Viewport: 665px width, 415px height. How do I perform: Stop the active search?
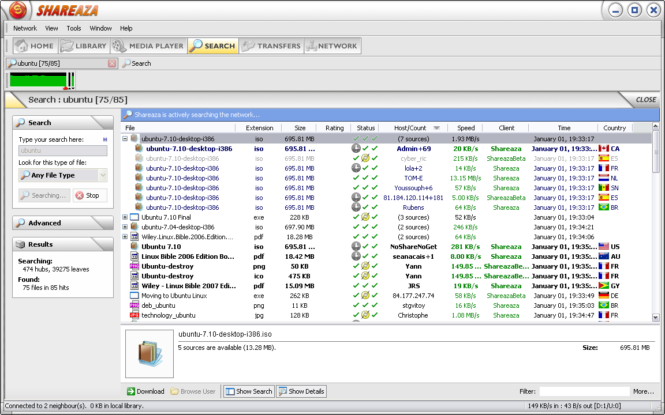point(89,195)
